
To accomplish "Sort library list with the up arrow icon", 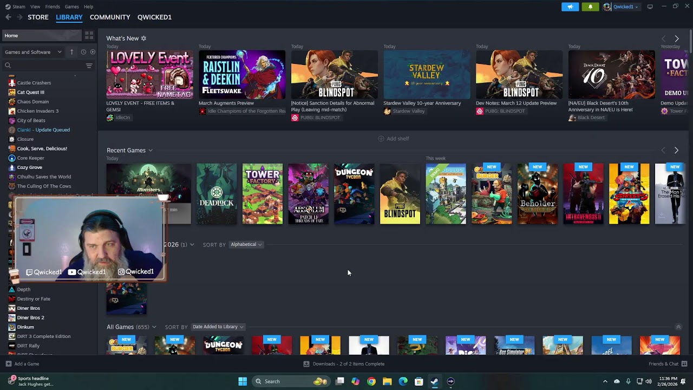I will point(71,52).
